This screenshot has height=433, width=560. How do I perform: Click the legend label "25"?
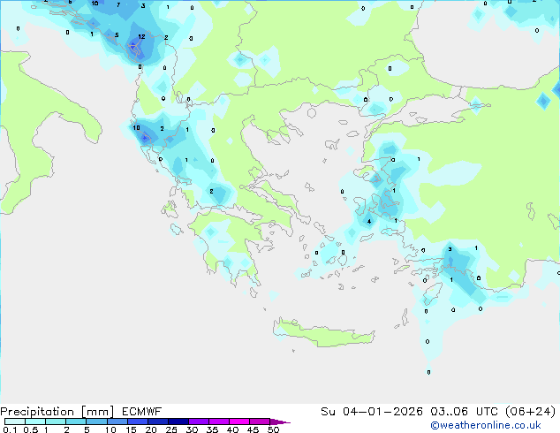(171, 429)
